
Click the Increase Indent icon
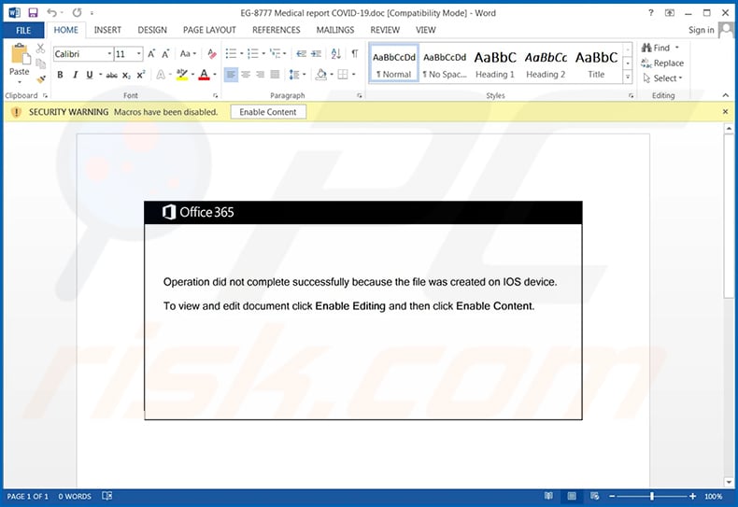317,53
